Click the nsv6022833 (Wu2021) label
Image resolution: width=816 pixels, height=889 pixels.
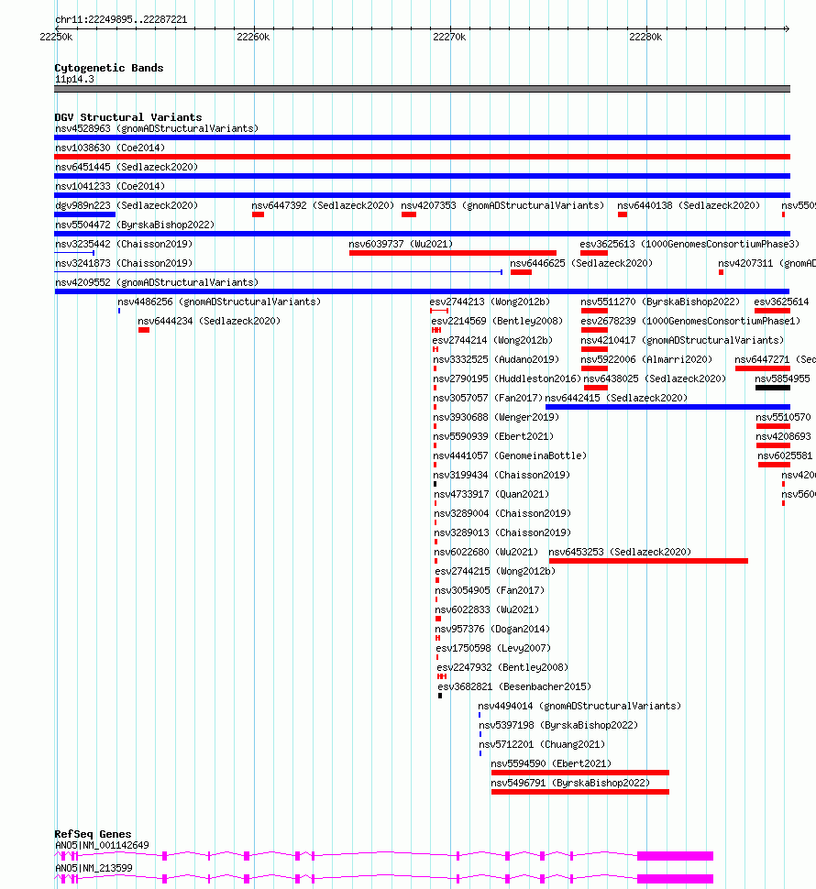point(487,610)
